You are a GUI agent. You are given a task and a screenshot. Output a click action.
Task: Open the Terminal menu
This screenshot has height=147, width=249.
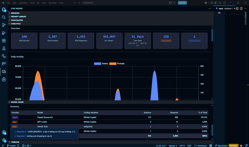pos(52,3)
